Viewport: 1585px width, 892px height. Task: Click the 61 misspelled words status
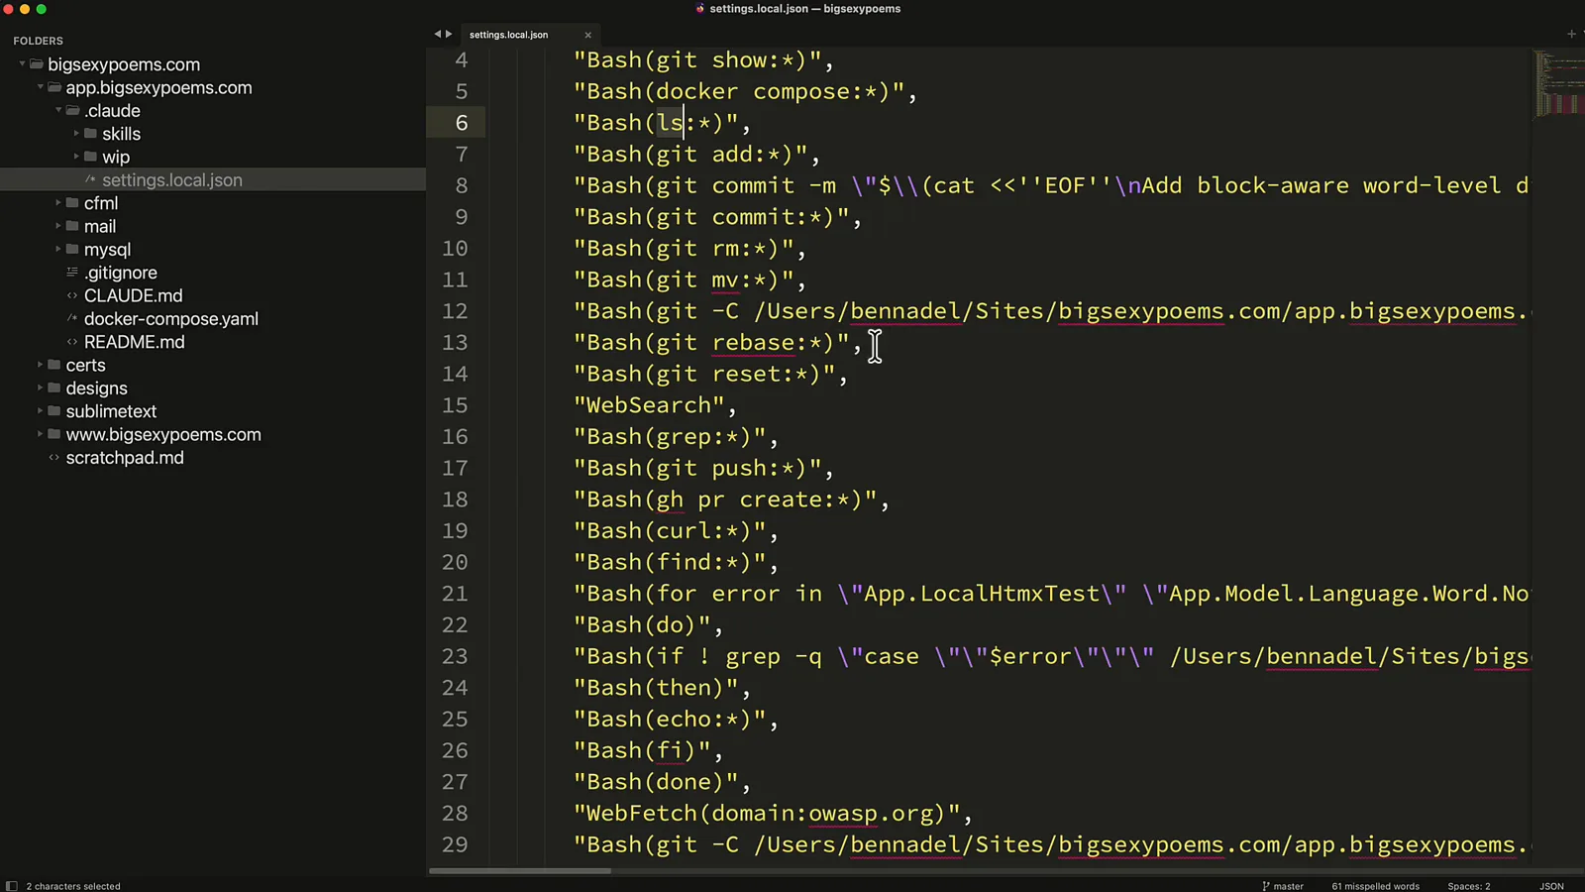point(1375,886)
